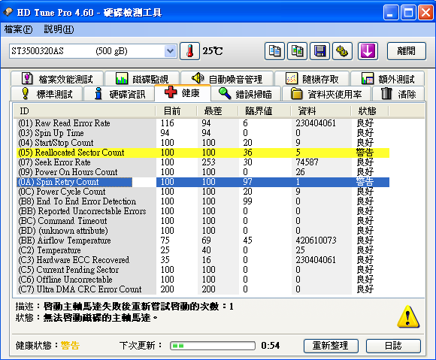Click the purple down arrow icon
This screenshot has width=436, height=360.
click(368, 51)
